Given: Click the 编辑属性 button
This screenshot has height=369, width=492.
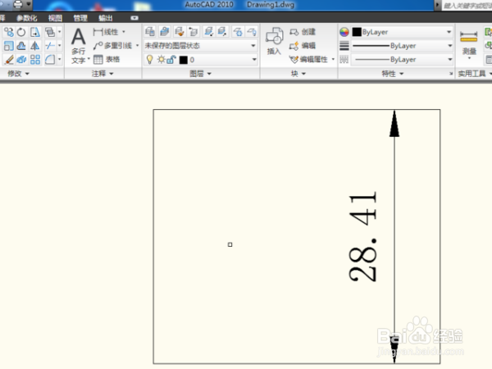Looking at the screenshot, I should [x=312, y=59].
